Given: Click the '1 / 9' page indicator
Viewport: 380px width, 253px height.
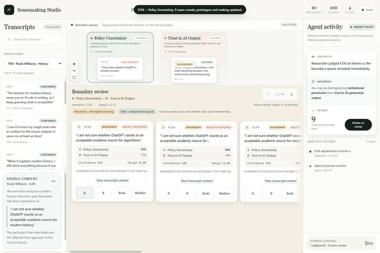Looking at the screenshot, I should (x=280, y=94).
